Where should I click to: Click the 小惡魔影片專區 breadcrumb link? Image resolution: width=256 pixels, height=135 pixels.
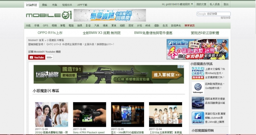(55, 40)
